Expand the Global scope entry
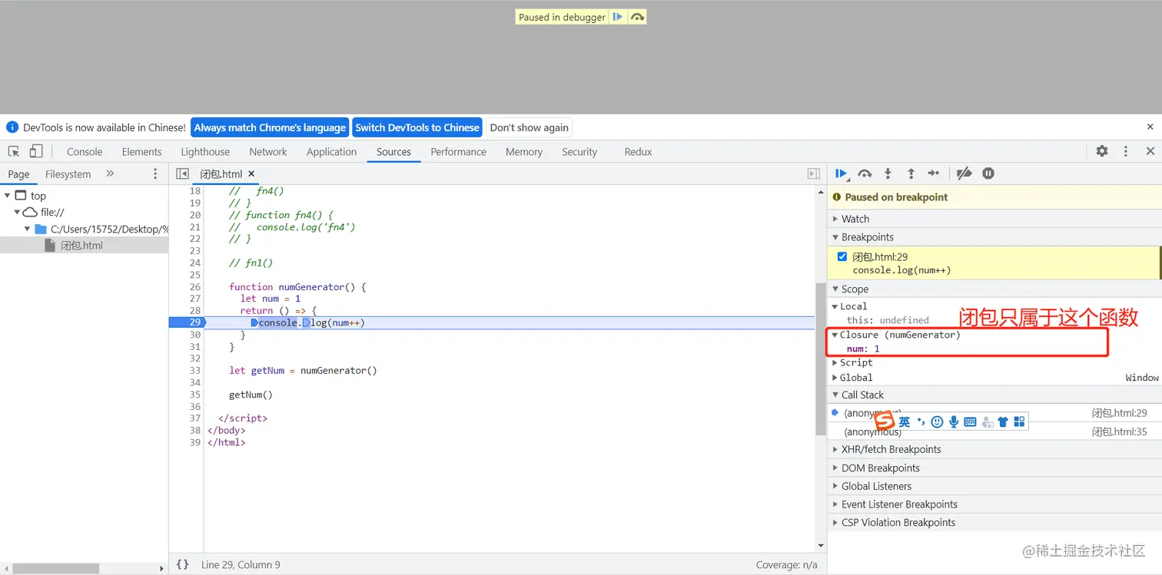The width and height of the screenshot is (1162, 575). coord(855,378)
